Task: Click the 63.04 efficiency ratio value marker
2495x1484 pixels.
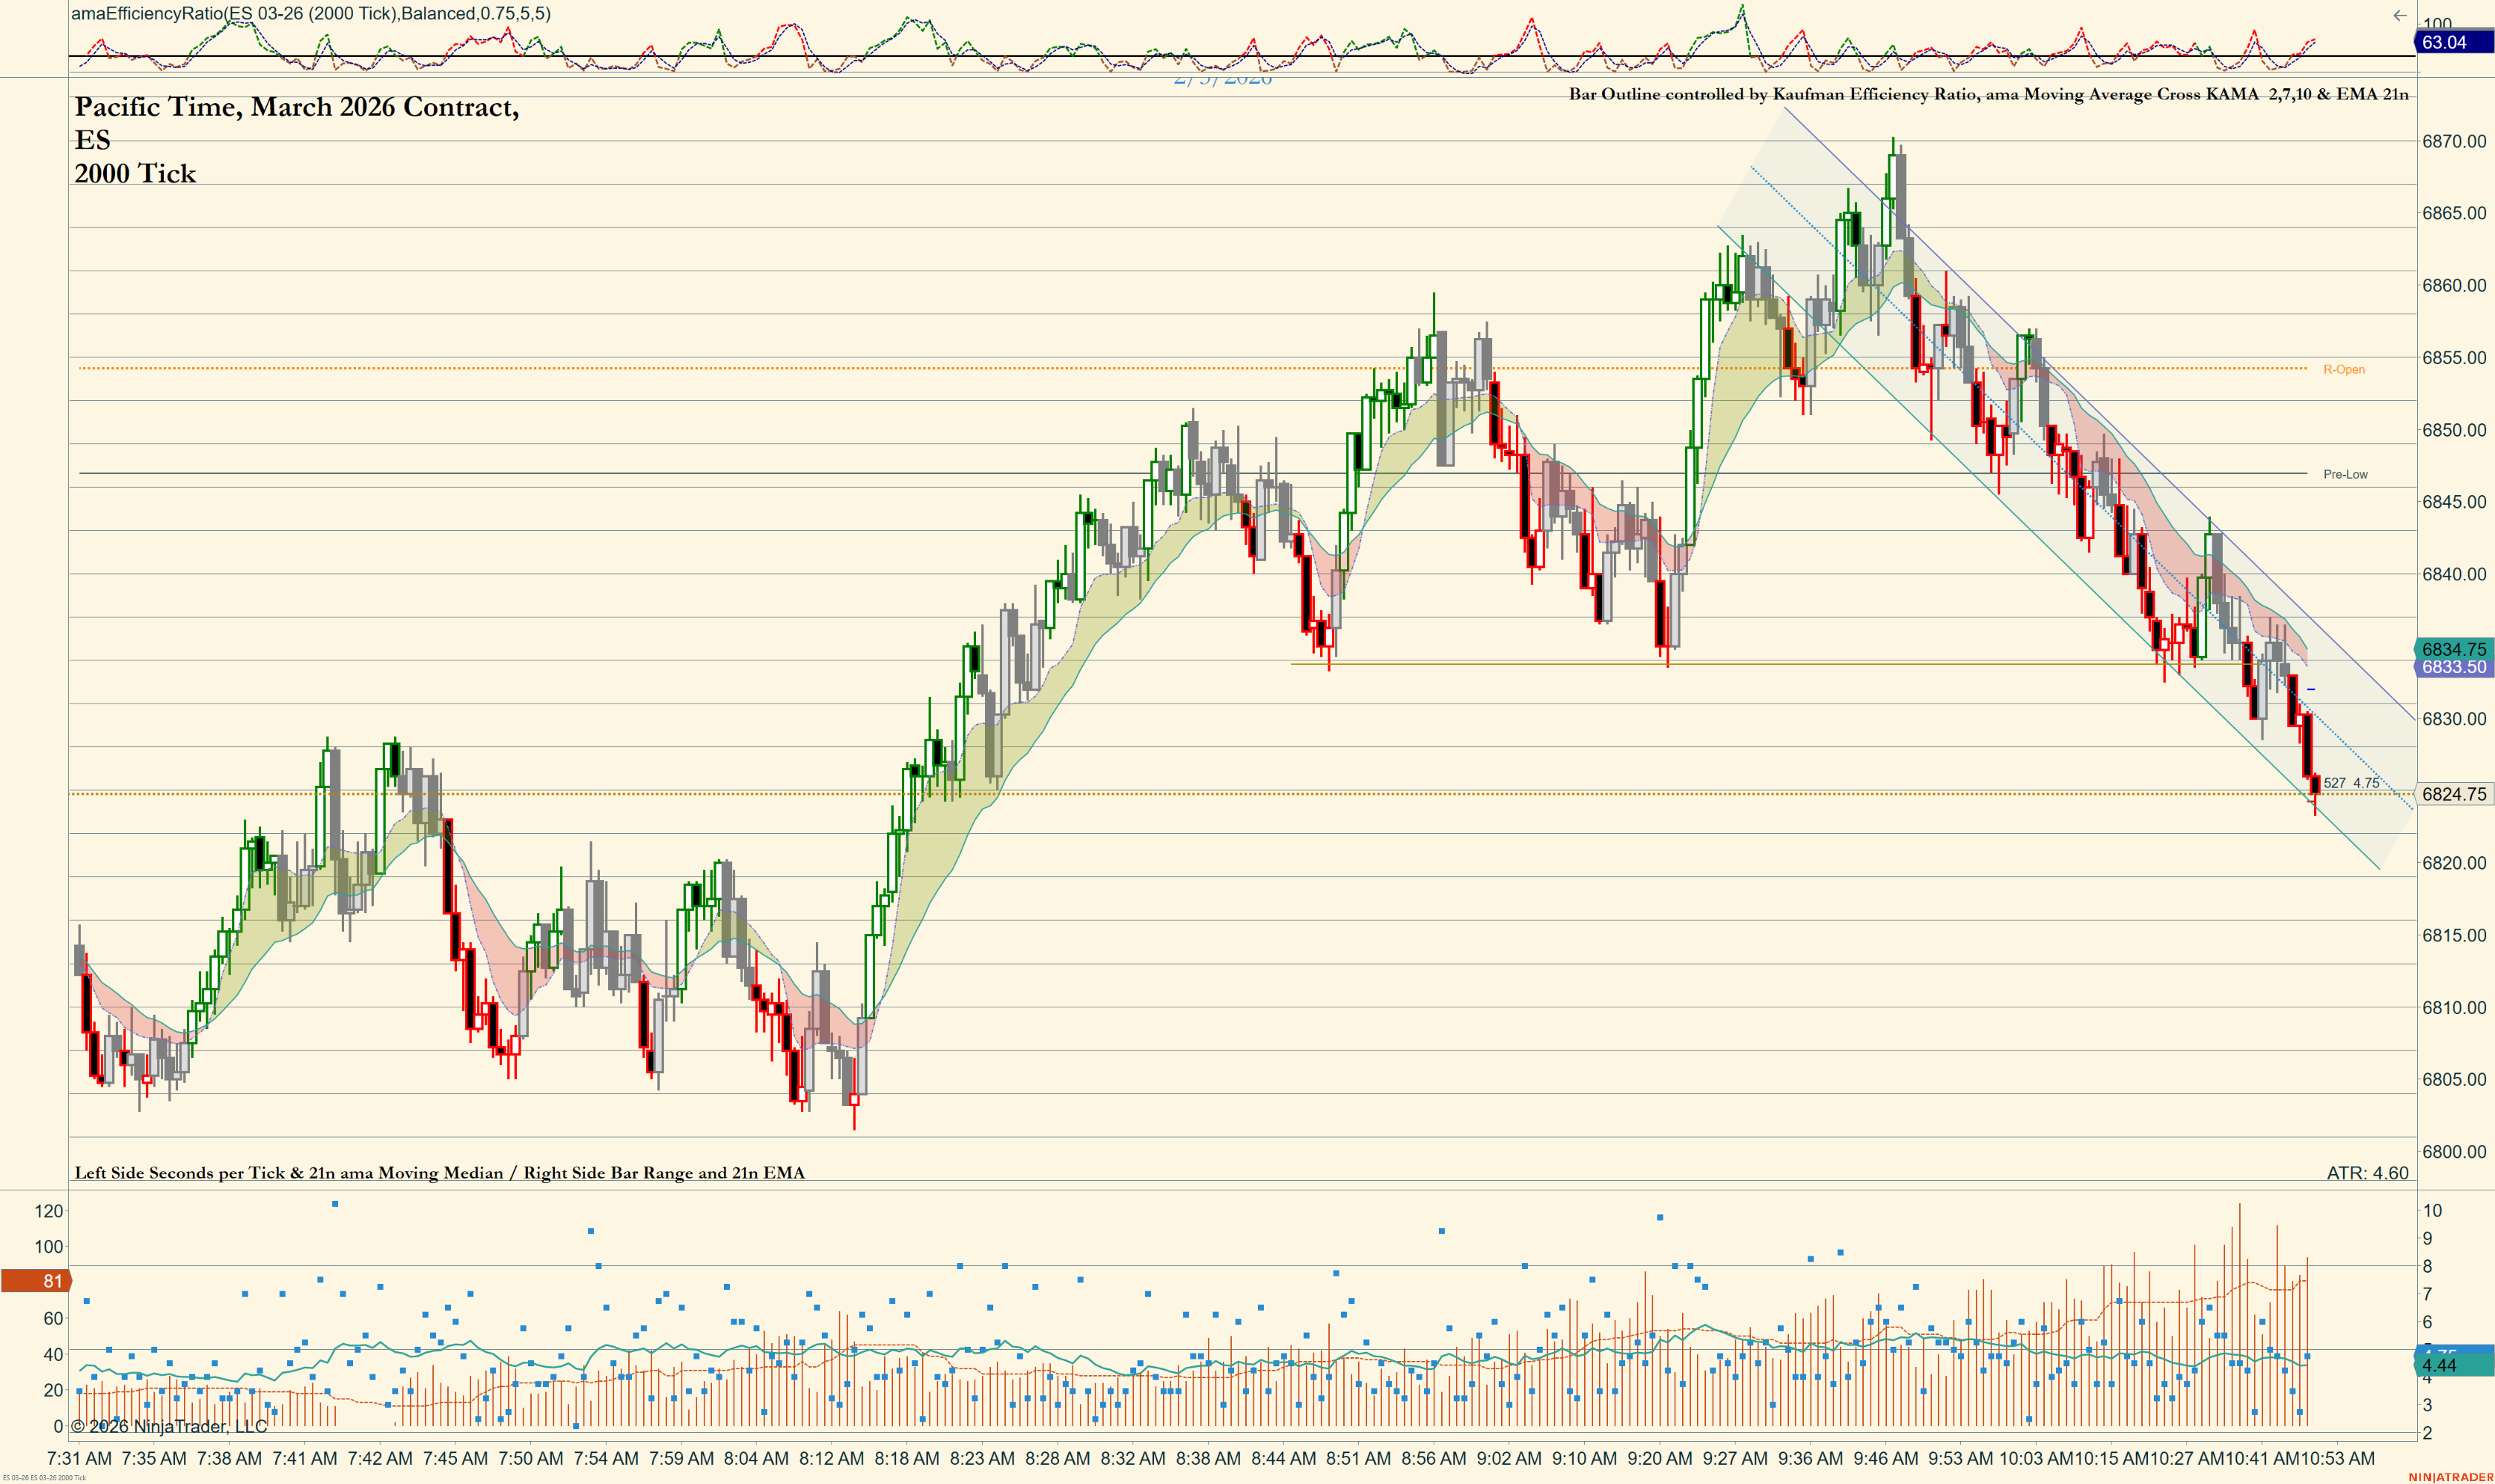Action: coord(2453,42)
